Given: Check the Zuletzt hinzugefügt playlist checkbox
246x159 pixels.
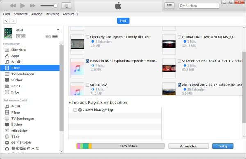Looking at the screenshot, I should 75,110.
